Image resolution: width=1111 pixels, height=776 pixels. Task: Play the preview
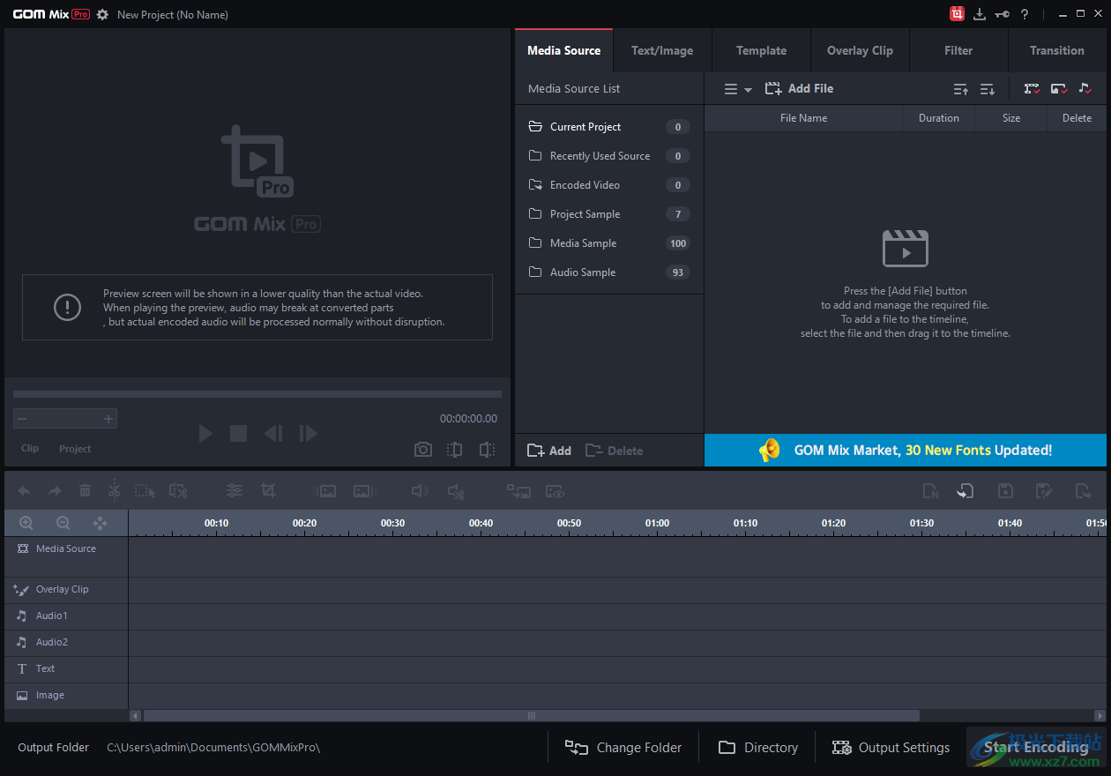pyautogui.click(x=205, y=433)
